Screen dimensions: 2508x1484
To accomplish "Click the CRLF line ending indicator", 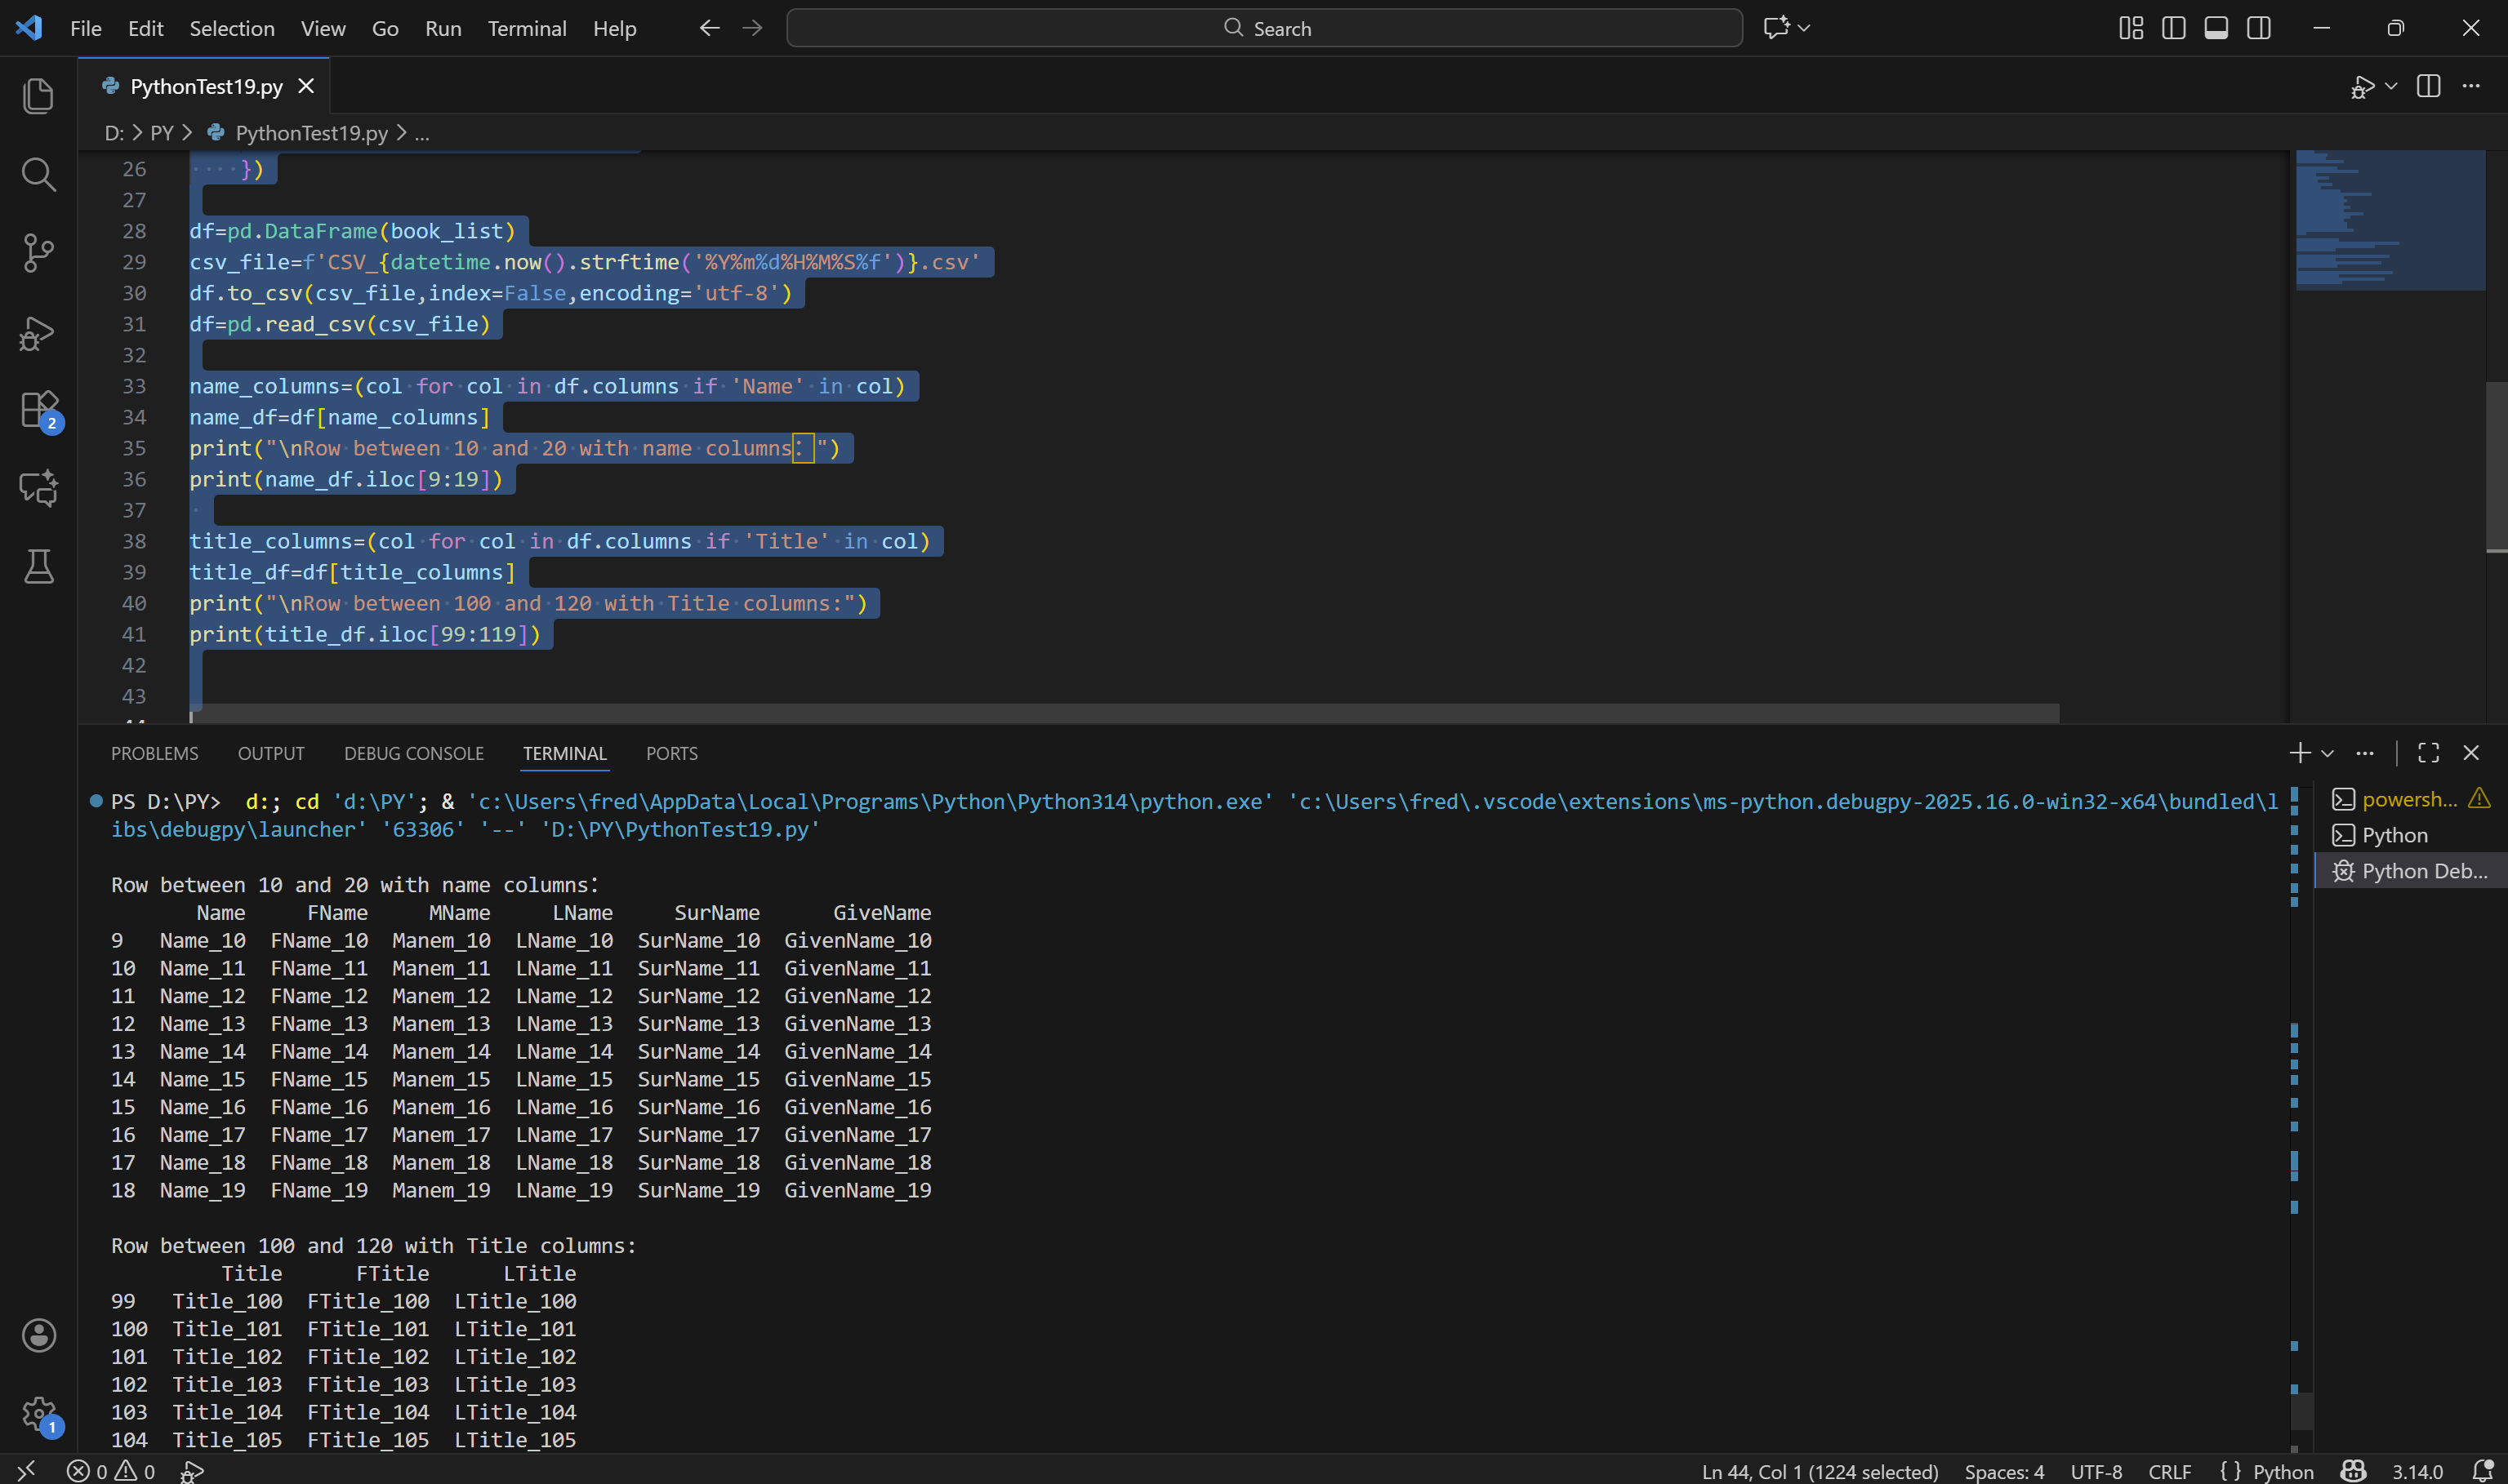I will (2169, 1471).
